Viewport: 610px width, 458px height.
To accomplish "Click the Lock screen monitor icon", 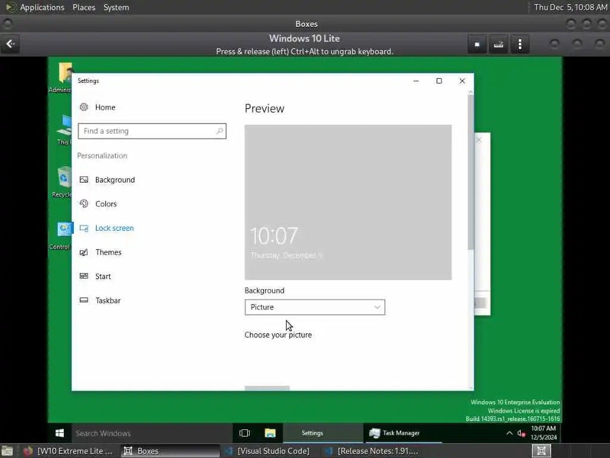I will pyautogui.click(x=83, y=228).
